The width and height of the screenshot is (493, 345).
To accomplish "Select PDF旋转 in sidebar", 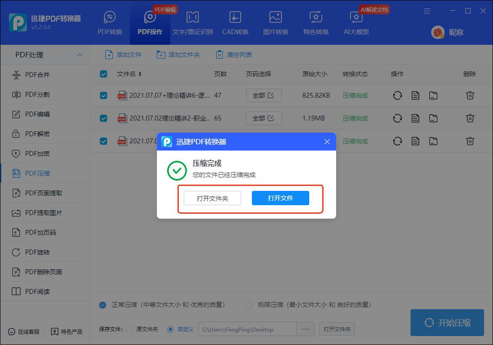I will point(45,252).
